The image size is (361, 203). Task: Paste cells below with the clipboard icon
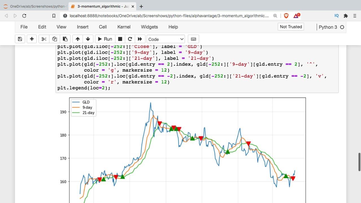click(65, 39)
